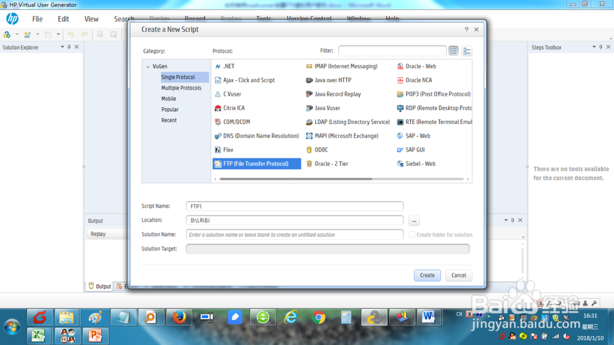The image size is (614, 345).
Task: Select Ajax - Click and Script protocol
Action: pos(245,80)
